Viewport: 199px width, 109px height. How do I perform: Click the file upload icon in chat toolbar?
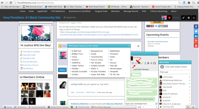[x=145, y=63]
